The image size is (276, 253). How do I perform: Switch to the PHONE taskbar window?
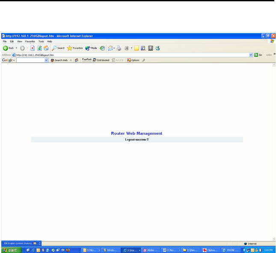(231, 250)
